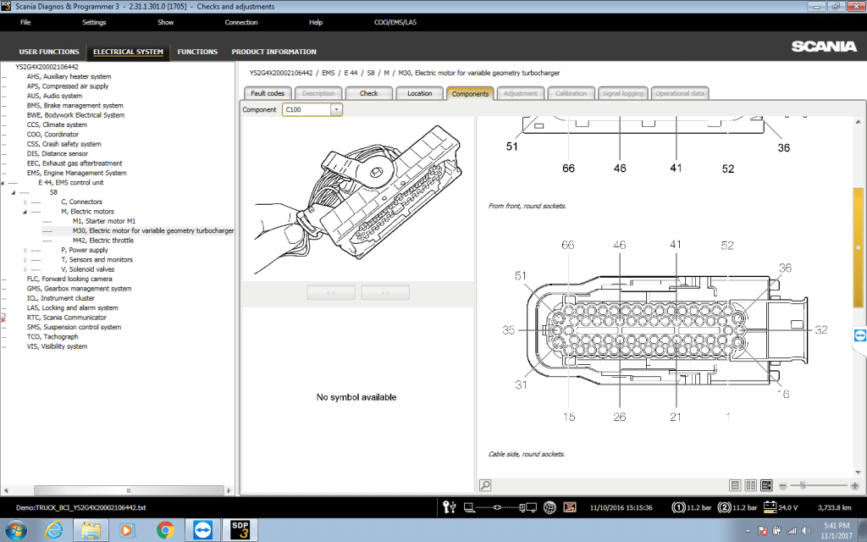Screen dimensions: 867x542
Task: Click the USB key icon in status bar
Action: coord(450,507)
